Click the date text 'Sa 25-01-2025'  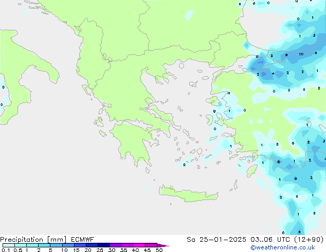tap(216, 240)
